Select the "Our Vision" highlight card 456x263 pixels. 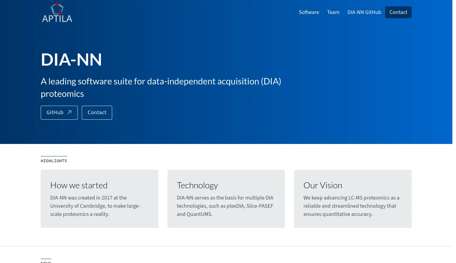coord(352,199)
